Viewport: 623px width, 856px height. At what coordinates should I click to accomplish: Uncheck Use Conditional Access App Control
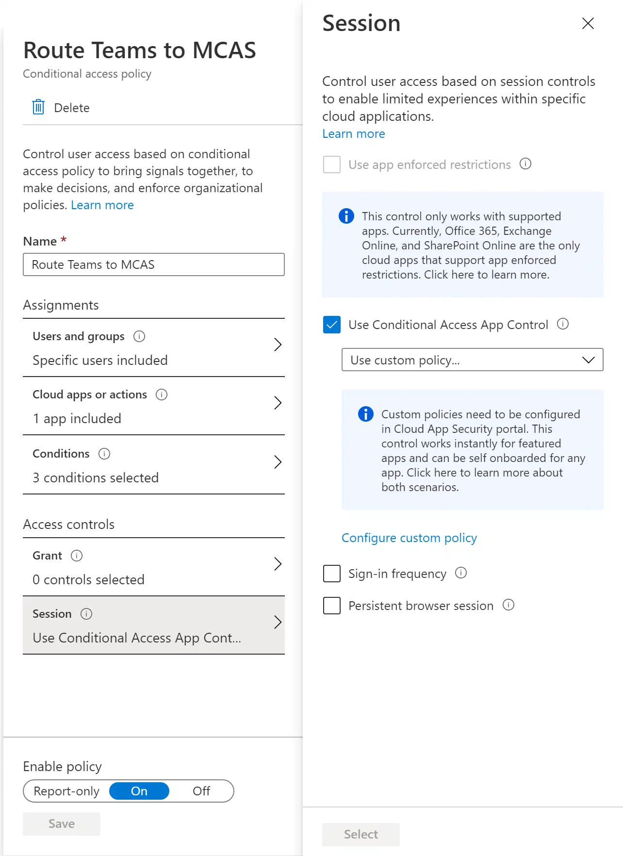(x=332, y=325)
